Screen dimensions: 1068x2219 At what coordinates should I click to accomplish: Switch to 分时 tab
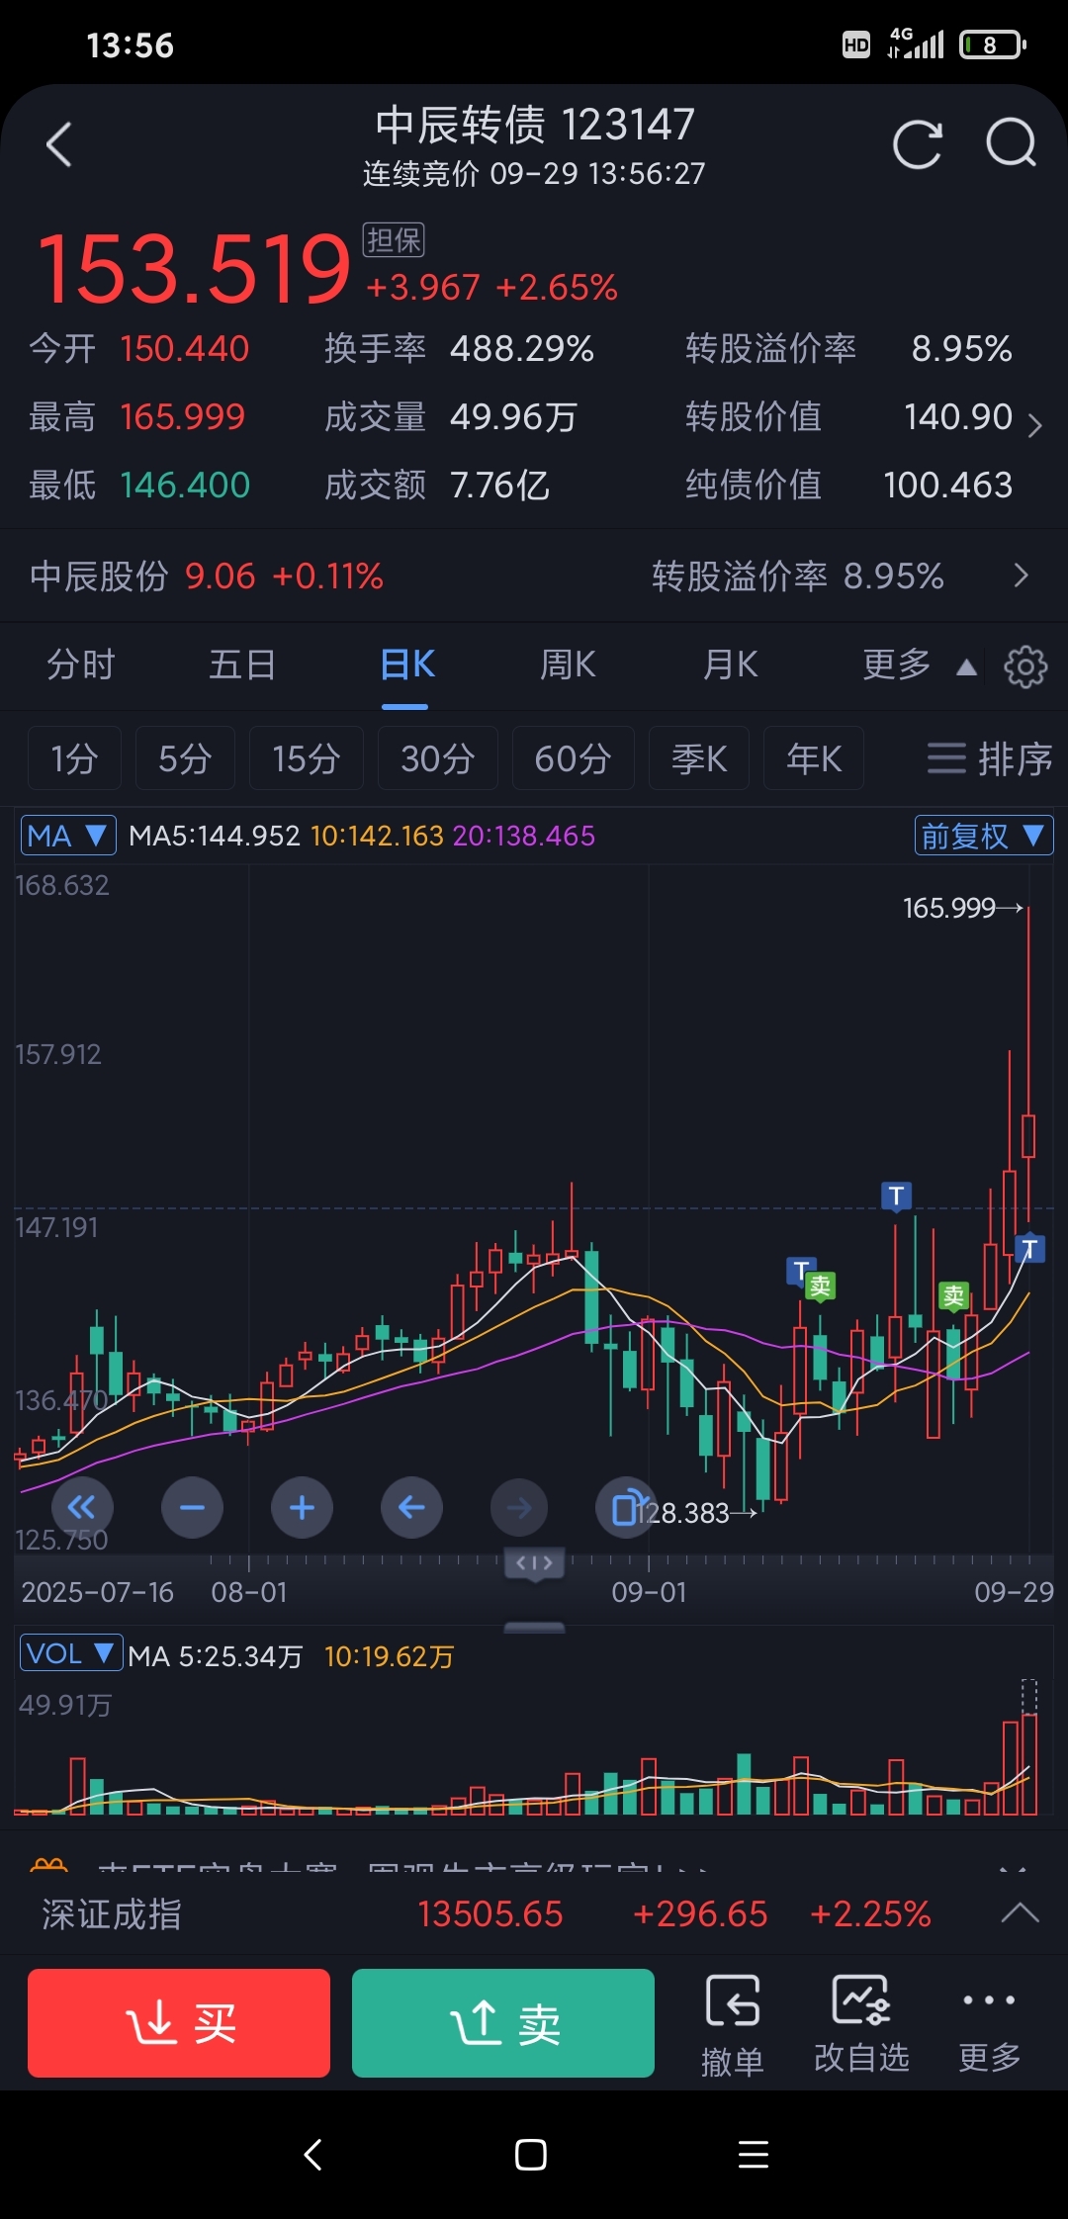click(x=81, y=666)
